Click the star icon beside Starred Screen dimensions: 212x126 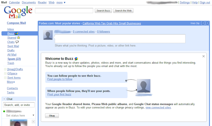pyautogui.click(x=19, y=37)
